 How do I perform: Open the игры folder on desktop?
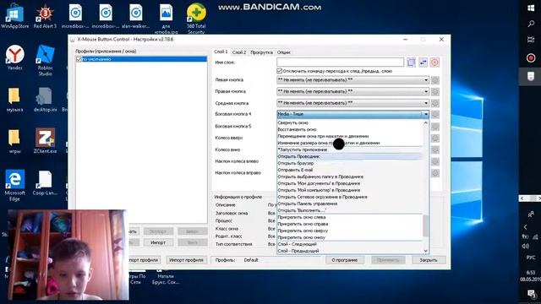[x=14, y=141]
